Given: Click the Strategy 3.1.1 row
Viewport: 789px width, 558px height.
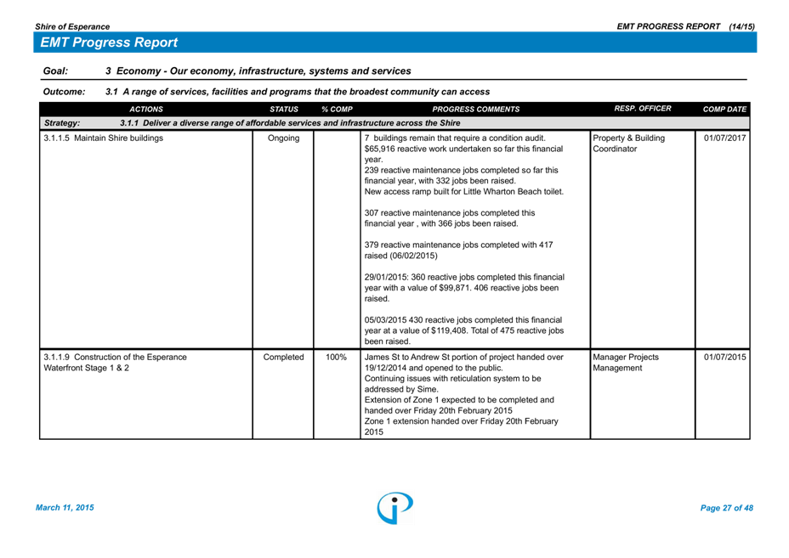Looking at the screenshot, I should (x=289, y=123).
